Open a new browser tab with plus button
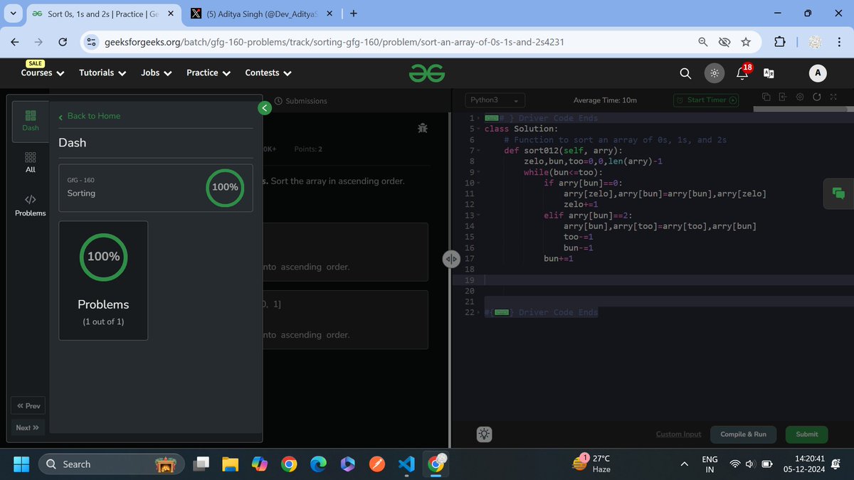The image size is (854, 480). 354,14
